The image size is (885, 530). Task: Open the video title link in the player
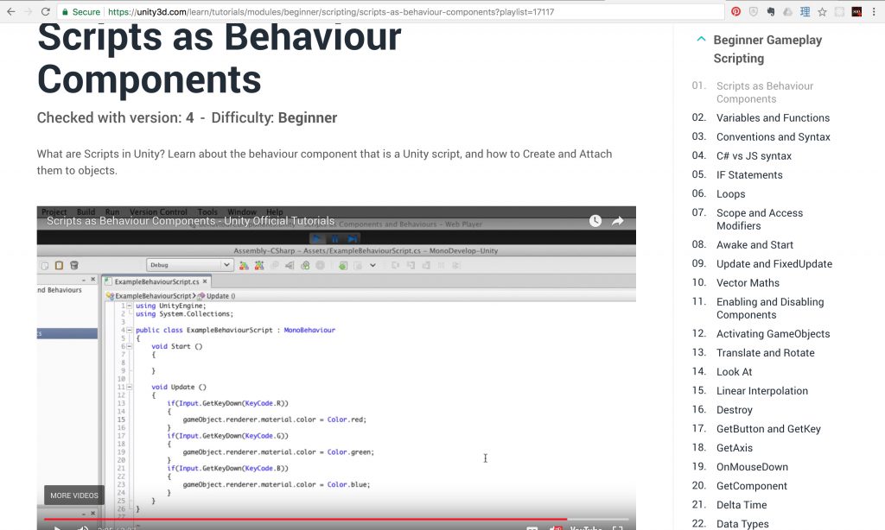pyautogui.click(x=191, y=221)
